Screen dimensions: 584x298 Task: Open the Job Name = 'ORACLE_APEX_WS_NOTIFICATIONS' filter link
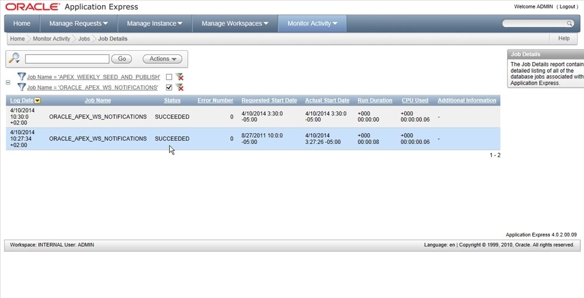tap(92, 87)
